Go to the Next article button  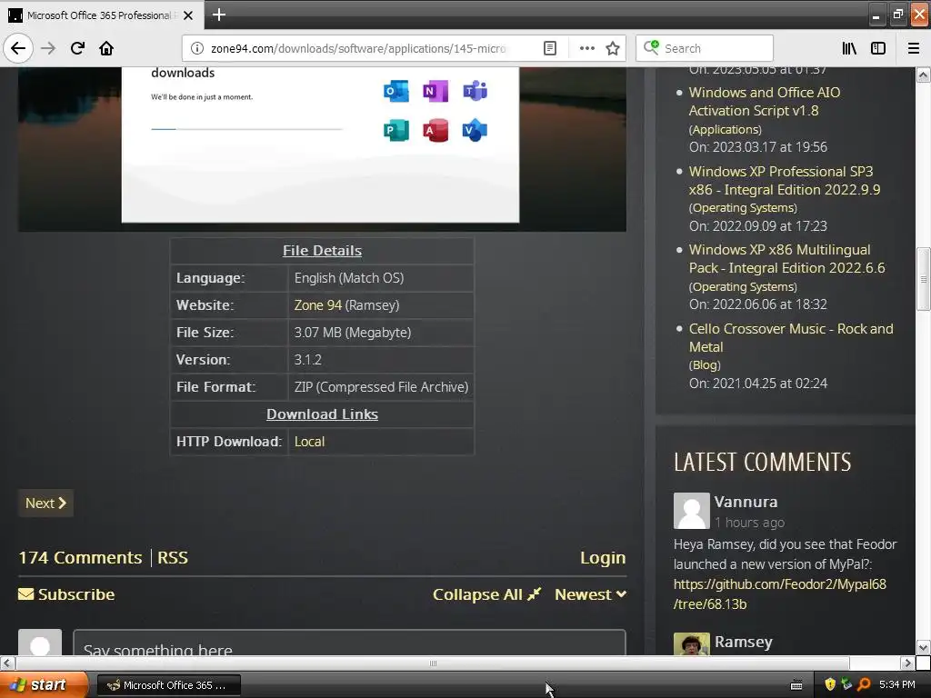(45, 504)
